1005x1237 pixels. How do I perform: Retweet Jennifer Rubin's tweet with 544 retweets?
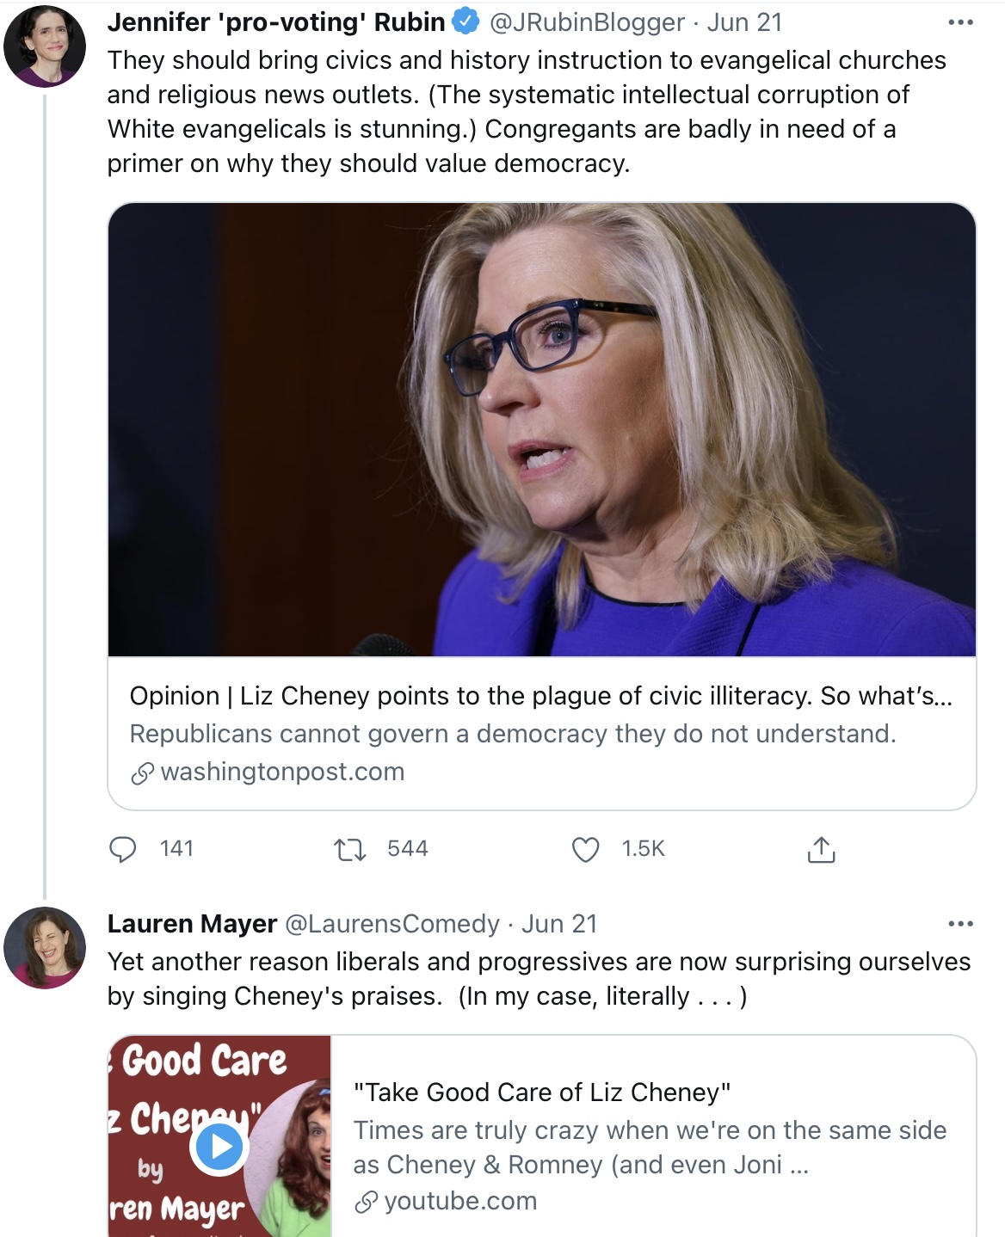pos(349,850)
